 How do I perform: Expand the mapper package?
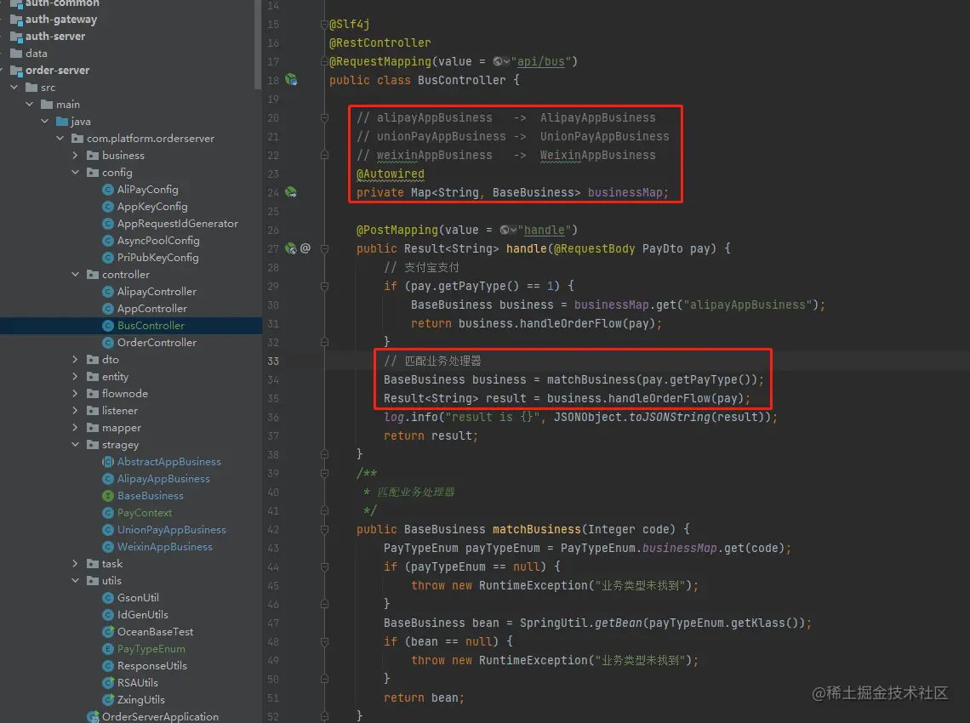[x=76, y=427]
